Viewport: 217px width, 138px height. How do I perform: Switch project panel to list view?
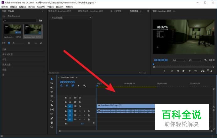(x=4, y=43)
